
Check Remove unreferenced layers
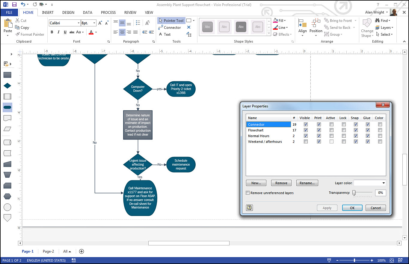click(248, 193)
